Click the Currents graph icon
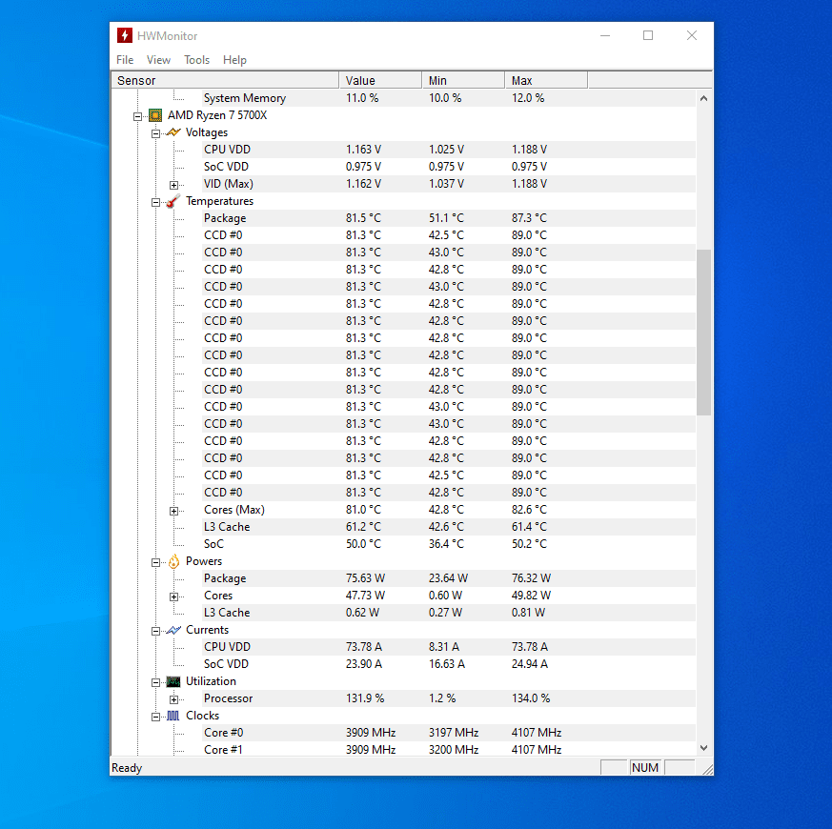Screen dimensions: 832x829 pyautogui.click(x=173, y=630)
